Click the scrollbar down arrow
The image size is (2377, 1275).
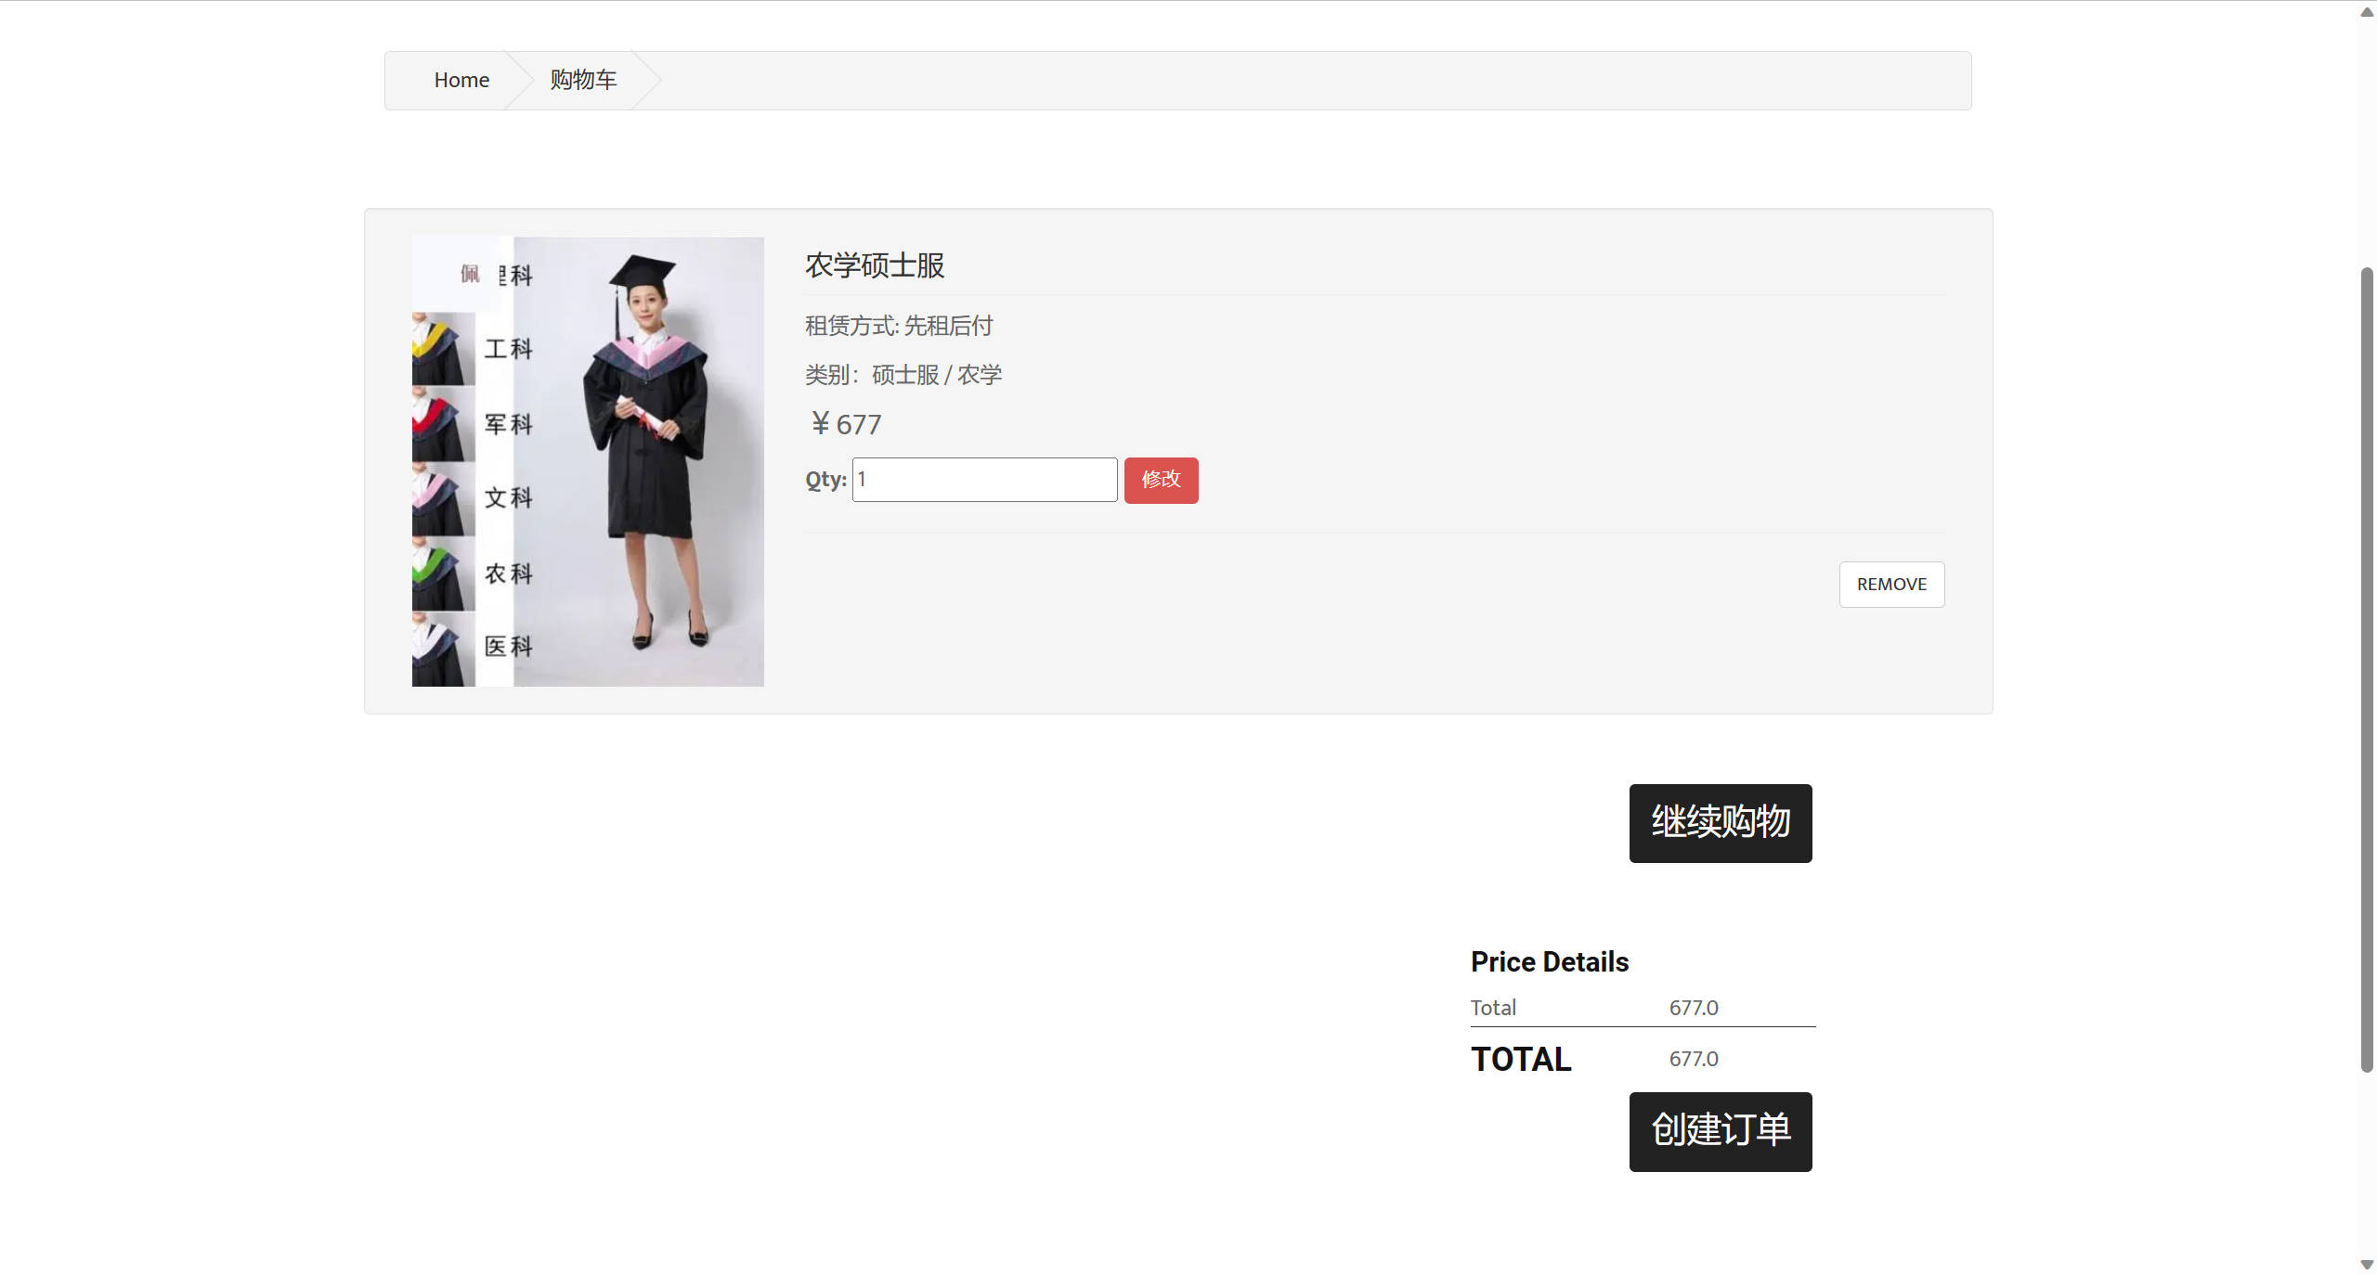(x=2367, y=1264)
